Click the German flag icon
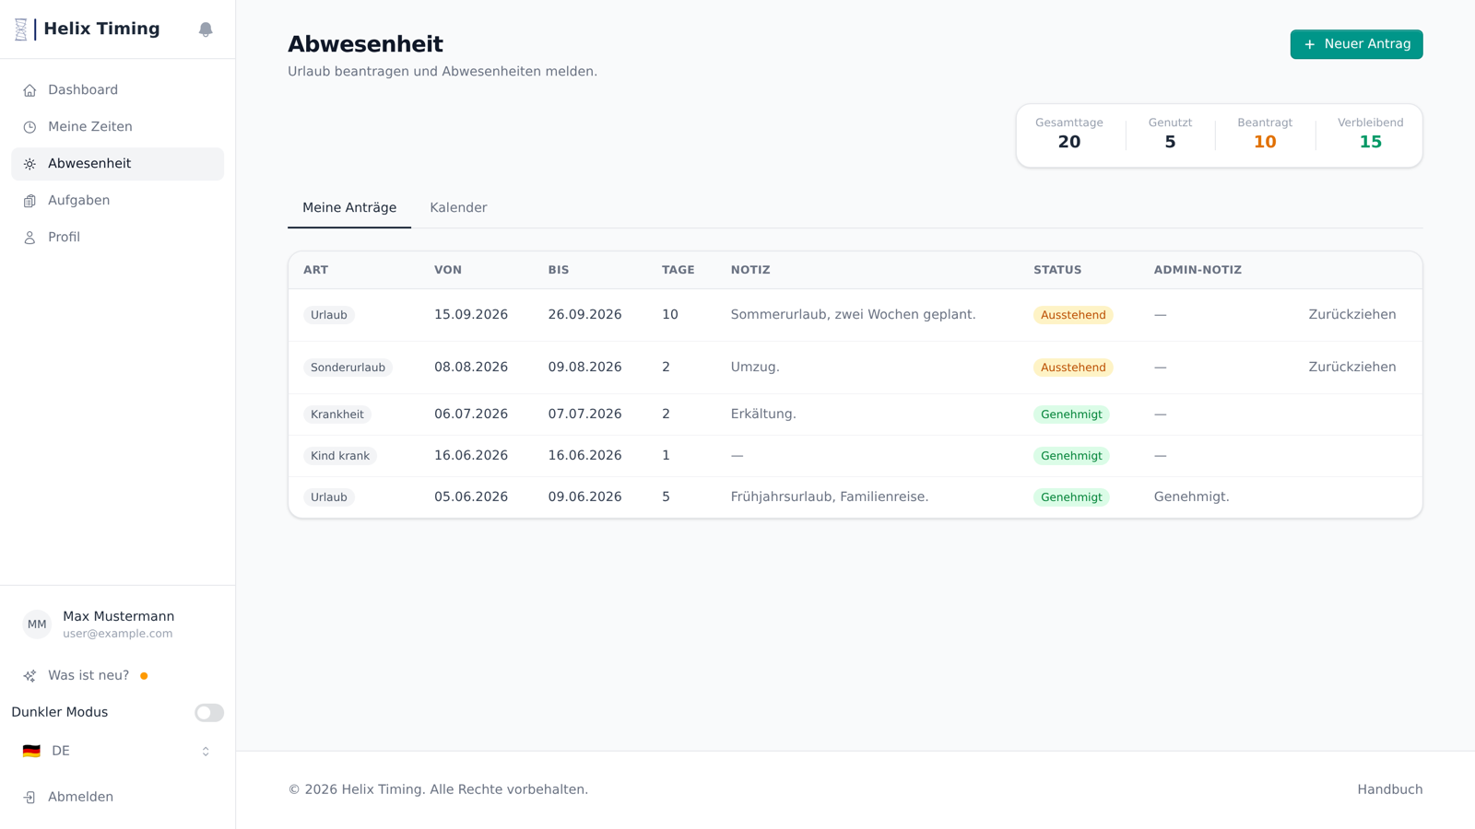The height and width of the screenshot is (829, 1475). 31,752
